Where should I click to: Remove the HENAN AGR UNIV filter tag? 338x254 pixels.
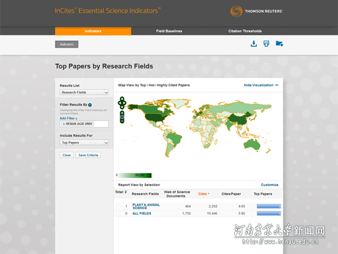(64, 124)
